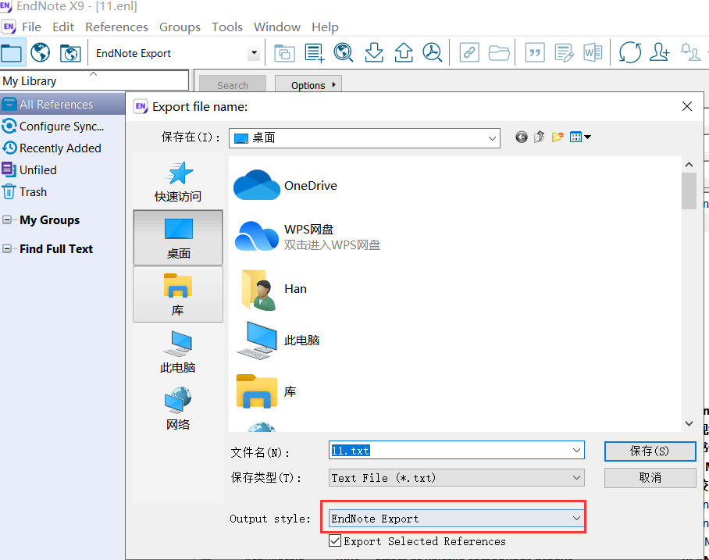Click 快速访问 shortcut in places bar
The image size is (709, 560).
pyautogui.click(x=178, y=182)
